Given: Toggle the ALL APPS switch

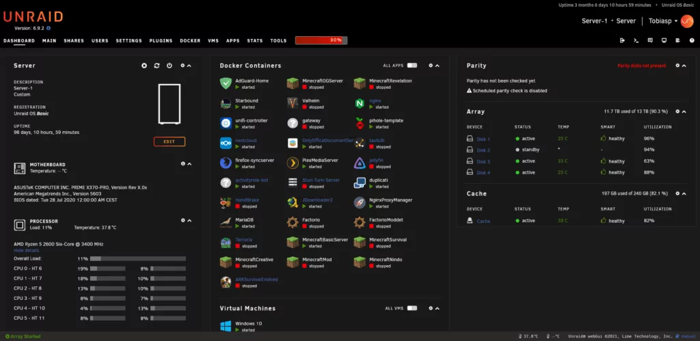Looking at the screenshot, I should [412, 65].
